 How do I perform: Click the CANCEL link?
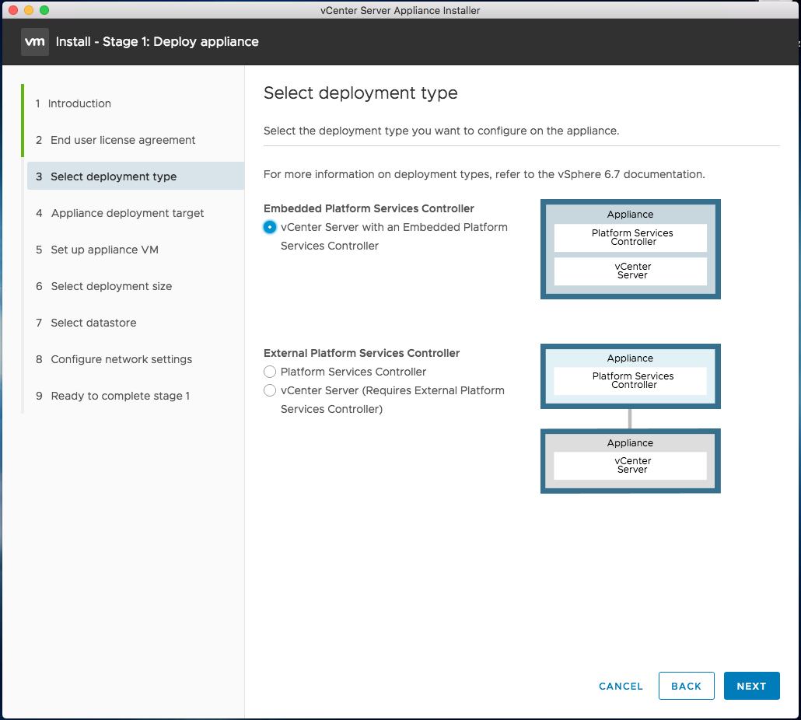click(x=621, y=686)
